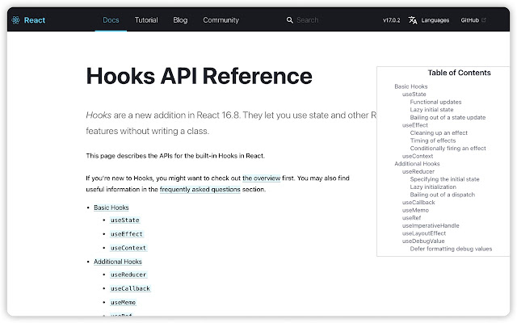Click the React logo icon
The width and height of the screenshot is (517, 323).
(16, 20)
